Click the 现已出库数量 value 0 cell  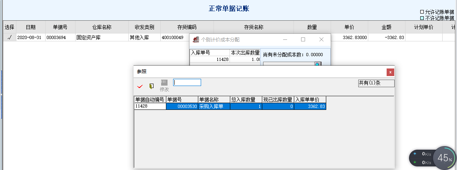coord(278,106)
